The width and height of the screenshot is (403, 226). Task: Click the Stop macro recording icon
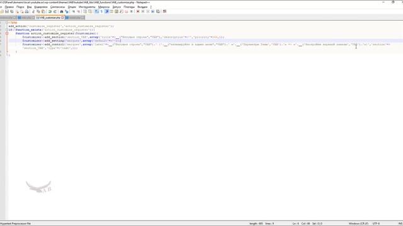coord(143,11)
